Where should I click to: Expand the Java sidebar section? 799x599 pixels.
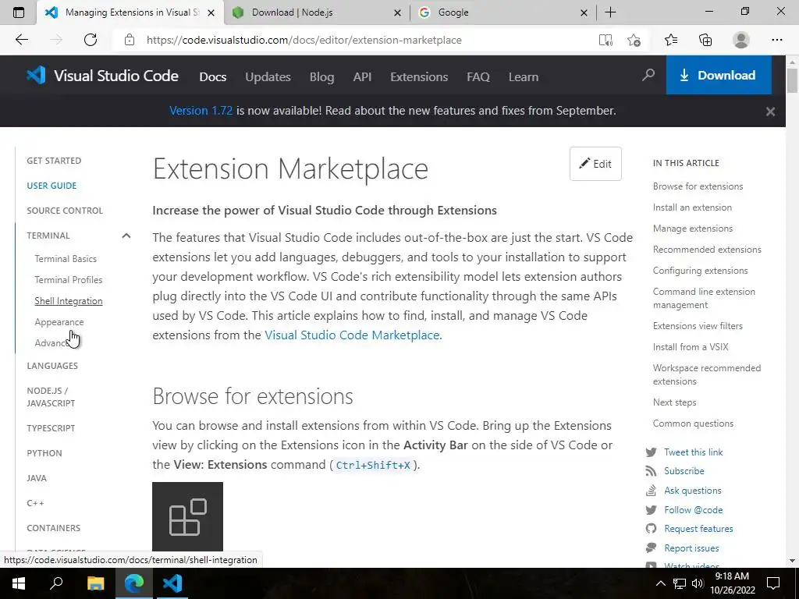[x=37, y=478]
